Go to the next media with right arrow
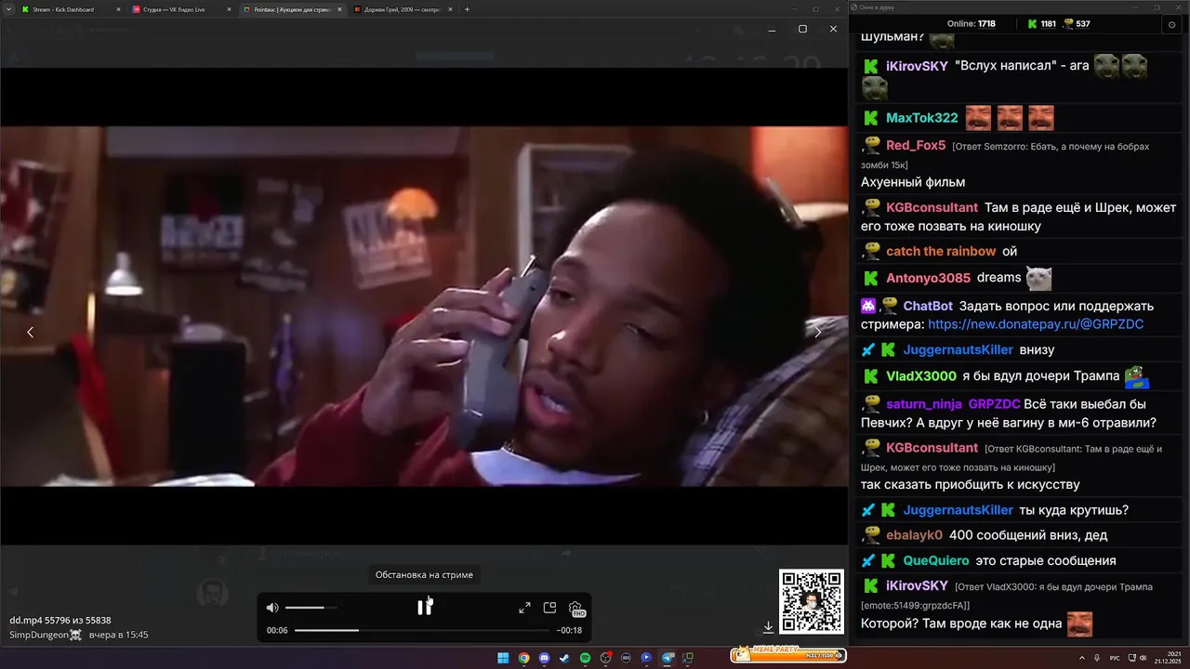 click(818, 332)
